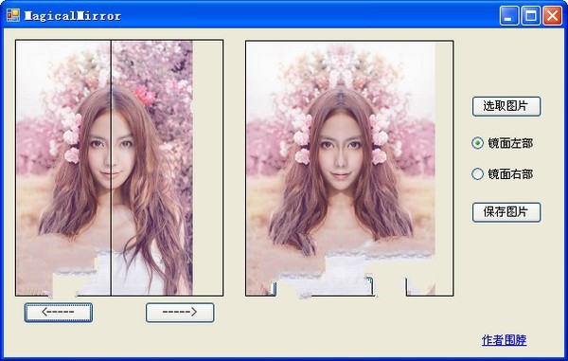Click the 选取图片 button

[x=506, y=106]
